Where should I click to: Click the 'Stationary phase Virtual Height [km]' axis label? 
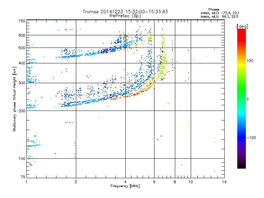(15, 99)
